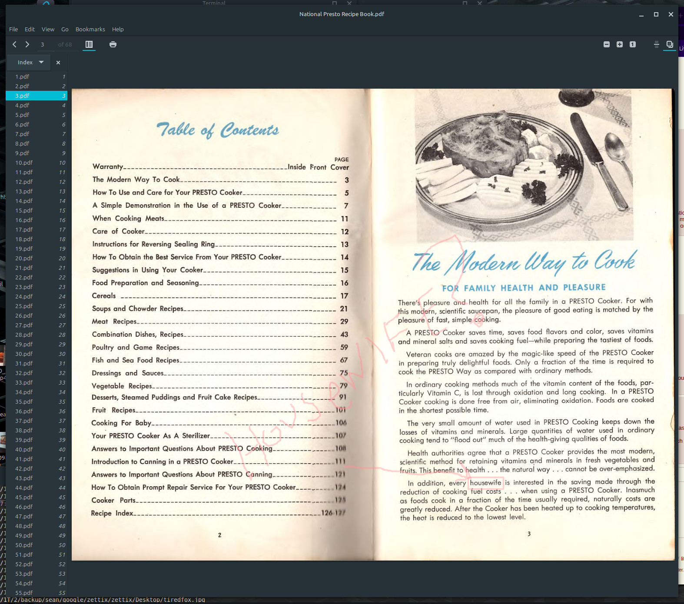Toggle the side pane button
Screen dimensions: 684x604
pos(89,44)
